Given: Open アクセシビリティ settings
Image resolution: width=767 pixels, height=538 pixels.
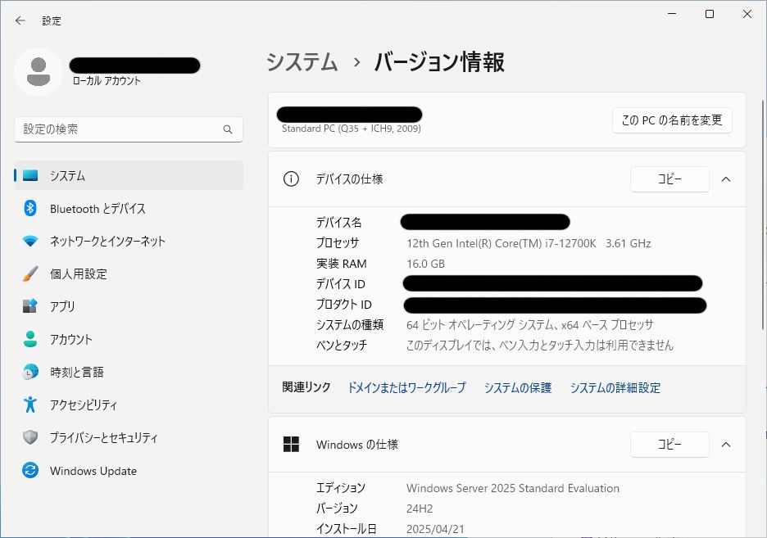Looking at the screenshot, I should 129,405.
